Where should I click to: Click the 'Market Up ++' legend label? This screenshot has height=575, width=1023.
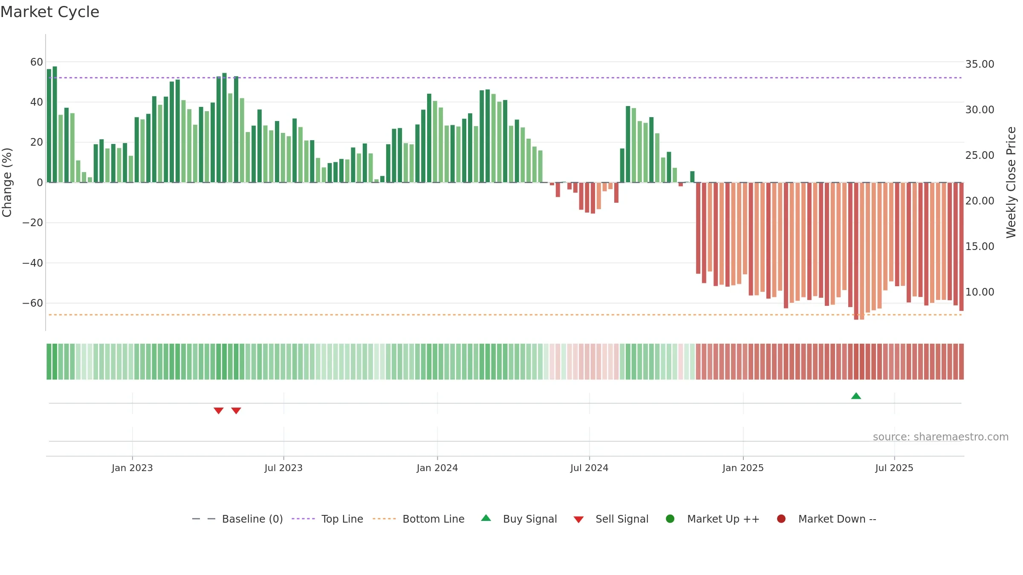(x=723, y=519)
